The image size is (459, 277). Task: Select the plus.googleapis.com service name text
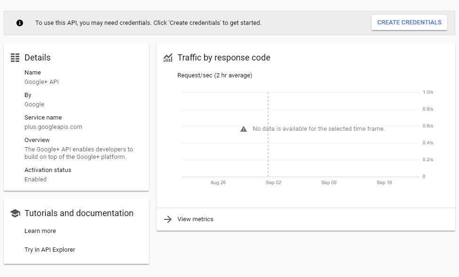pos(53,127)
